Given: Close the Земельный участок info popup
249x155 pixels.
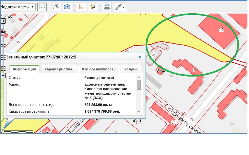Looking at the screenshot, I should pos(140,57).
